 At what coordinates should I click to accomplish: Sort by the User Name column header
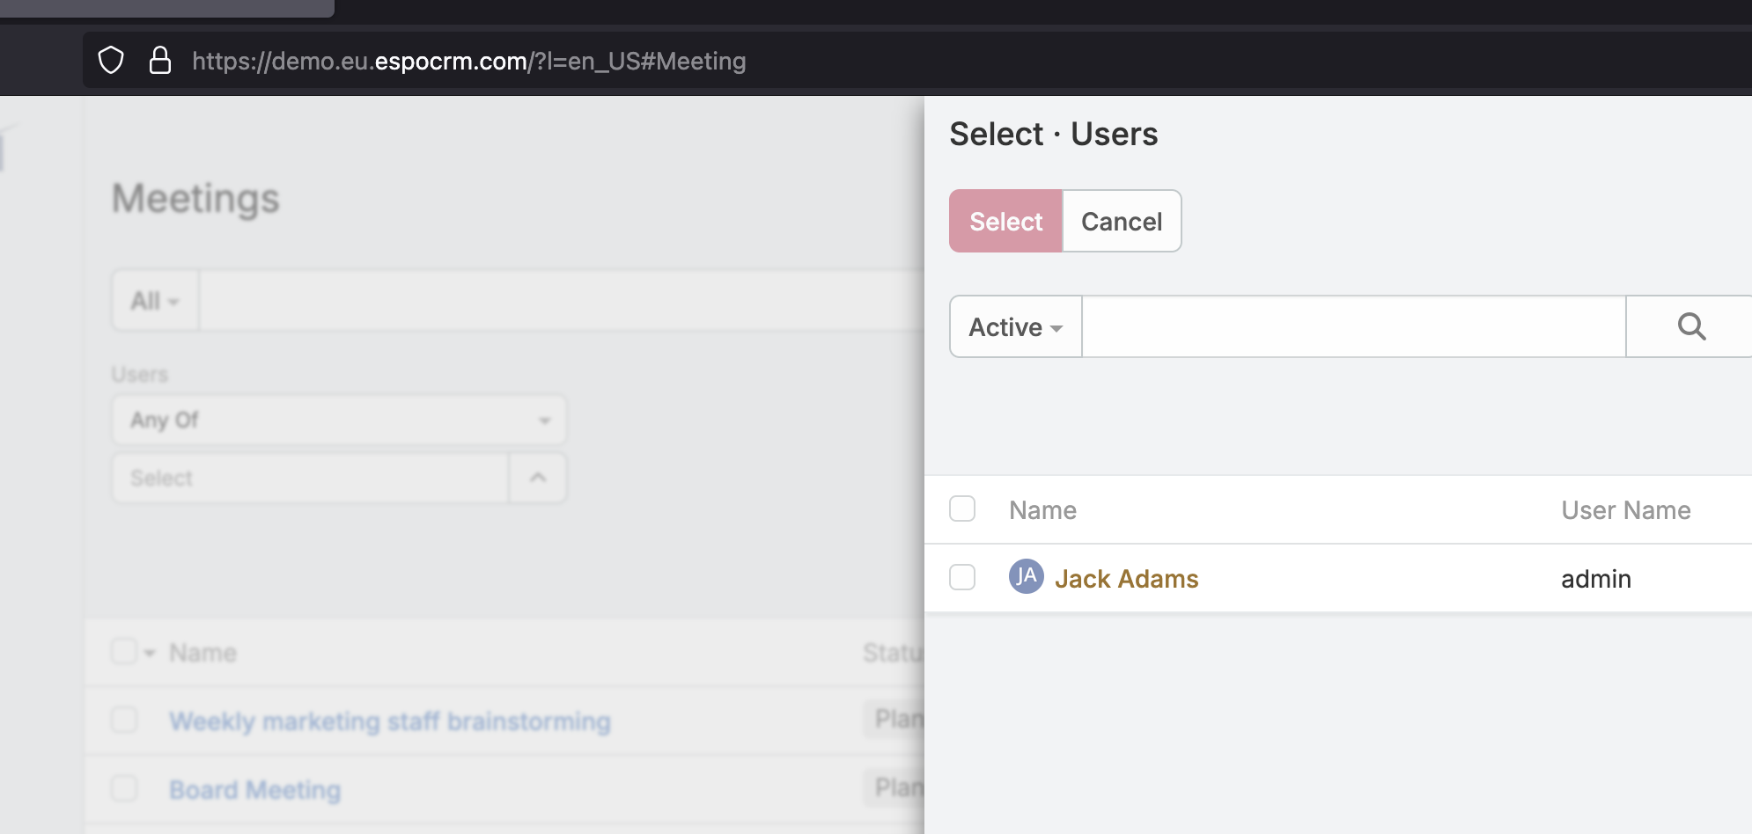pos(1625,510)
